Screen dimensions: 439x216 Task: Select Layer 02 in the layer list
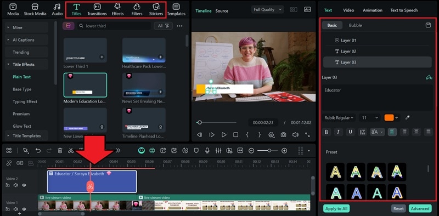(x=377, y=52)
